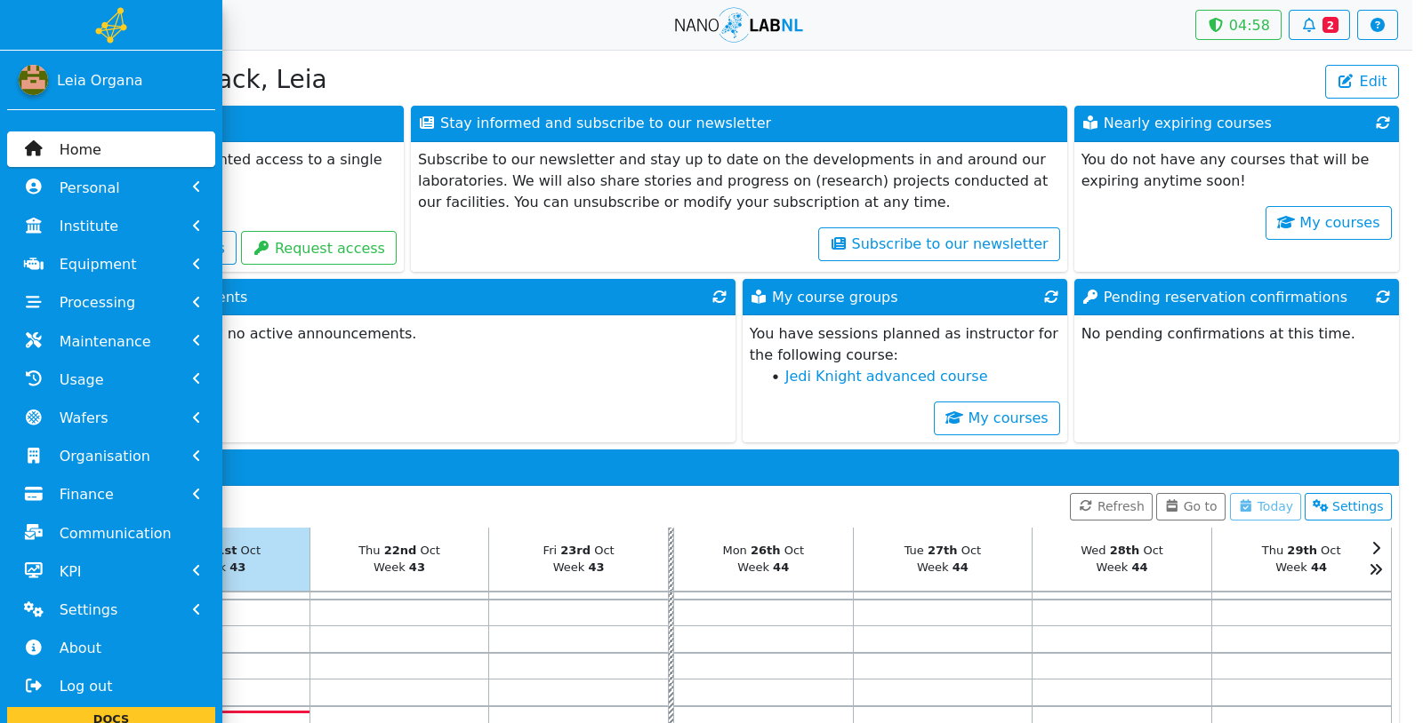
Task: Open the About menu item
Action: pyautogui.click(x=111, y=648)
